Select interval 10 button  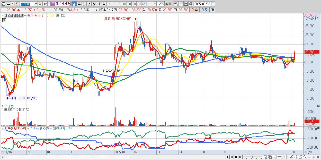coord(124,4)
